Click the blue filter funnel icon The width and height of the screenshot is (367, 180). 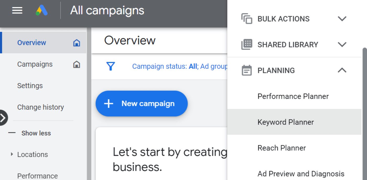pyautogui.click(x=111, y=66)
